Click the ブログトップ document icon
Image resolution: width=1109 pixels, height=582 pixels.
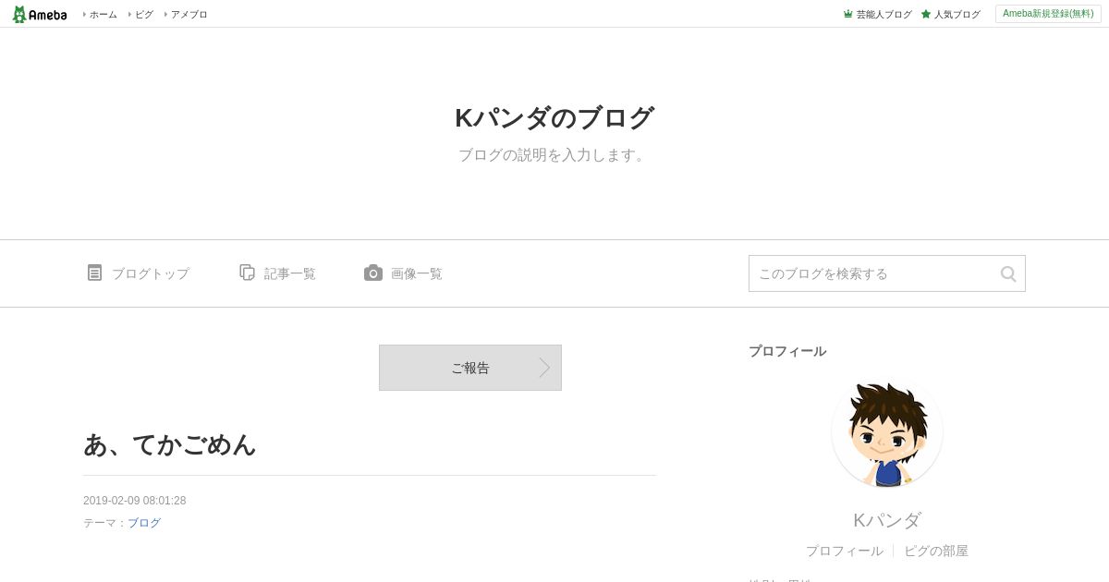(94, 273)
